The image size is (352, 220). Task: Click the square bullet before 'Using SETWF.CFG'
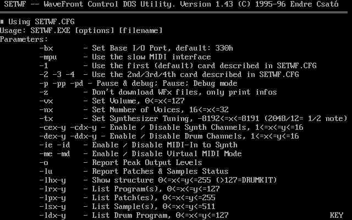pyautogui.click(x=2, y=21)
